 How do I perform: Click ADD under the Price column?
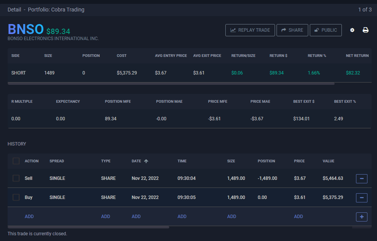298,217
